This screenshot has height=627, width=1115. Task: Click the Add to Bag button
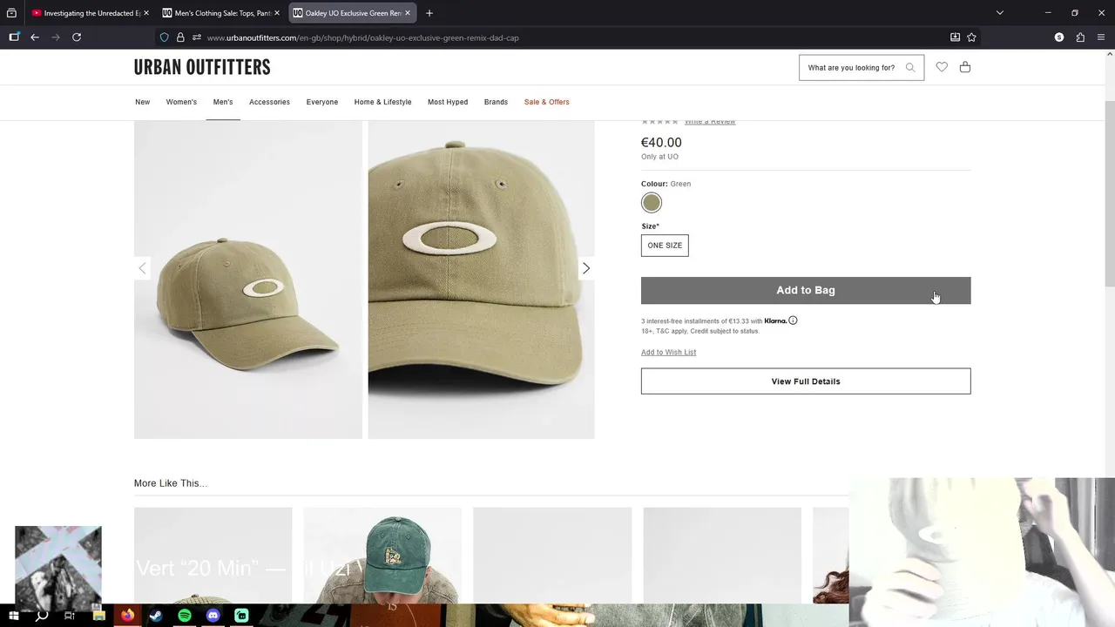(806, 290)
